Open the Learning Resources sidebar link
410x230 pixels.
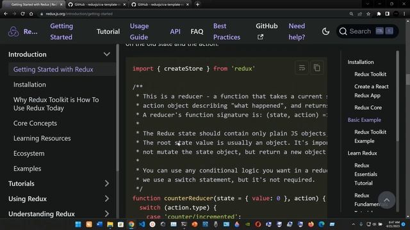pos(42,138)
